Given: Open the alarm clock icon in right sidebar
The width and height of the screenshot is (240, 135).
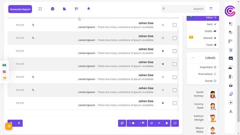Looking at the screenshot, I should 231,50.
